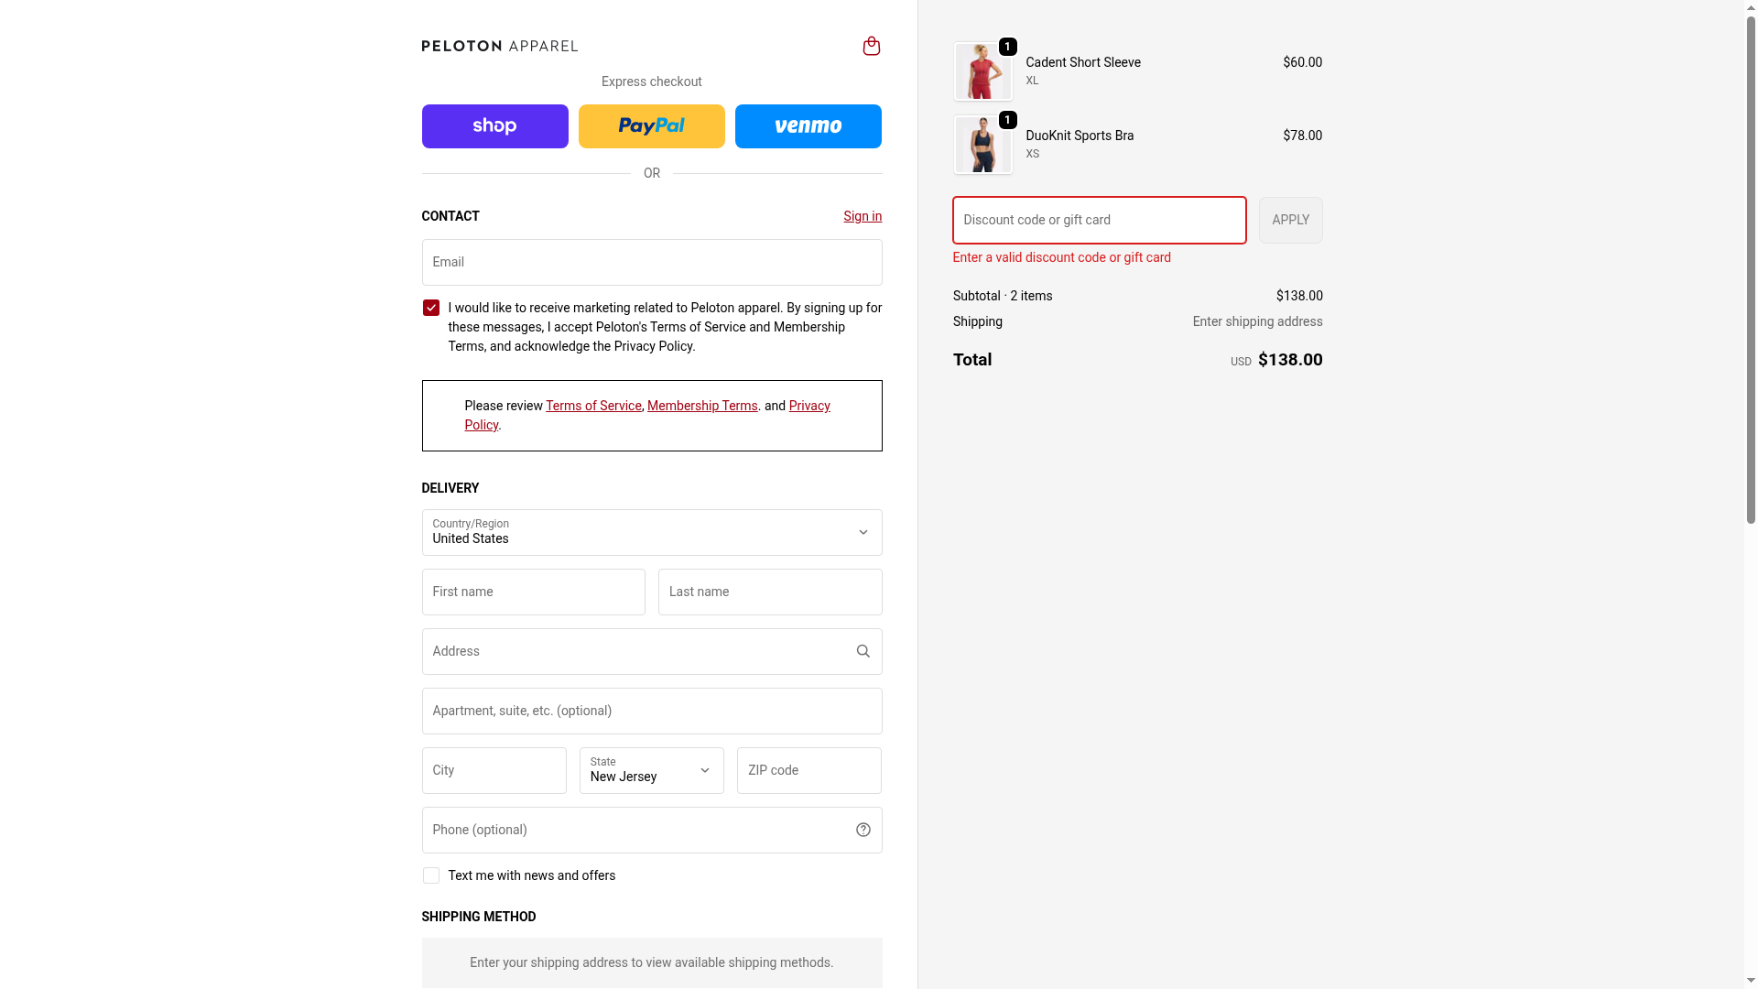Choose Venmo express checkout
The image size is (1758, 989).
point(808,126)
